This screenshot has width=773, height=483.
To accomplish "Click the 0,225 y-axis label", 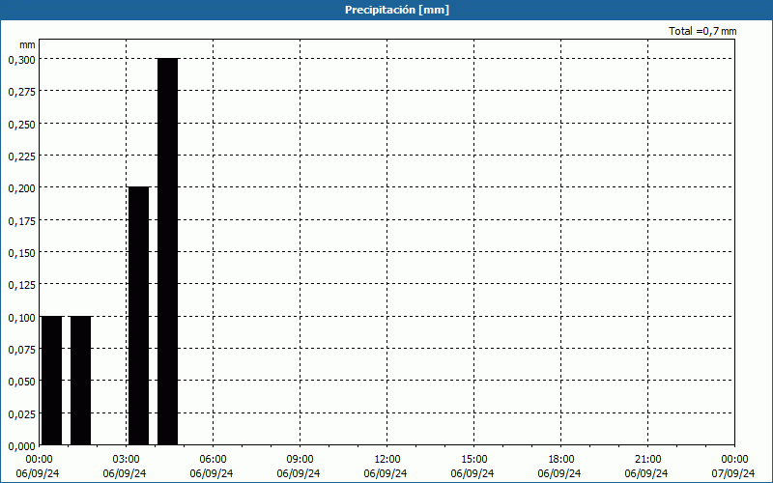I will pyautogui.click(x=21, y=156).
